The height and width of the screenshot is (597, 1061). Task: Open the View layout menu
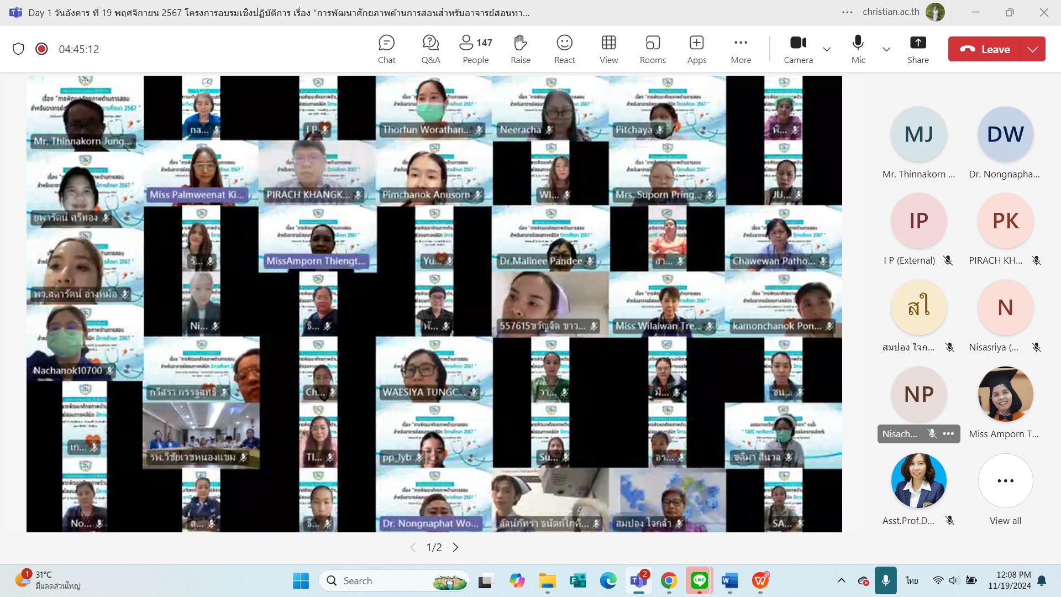pyautogui.click(x=608, y=49)
